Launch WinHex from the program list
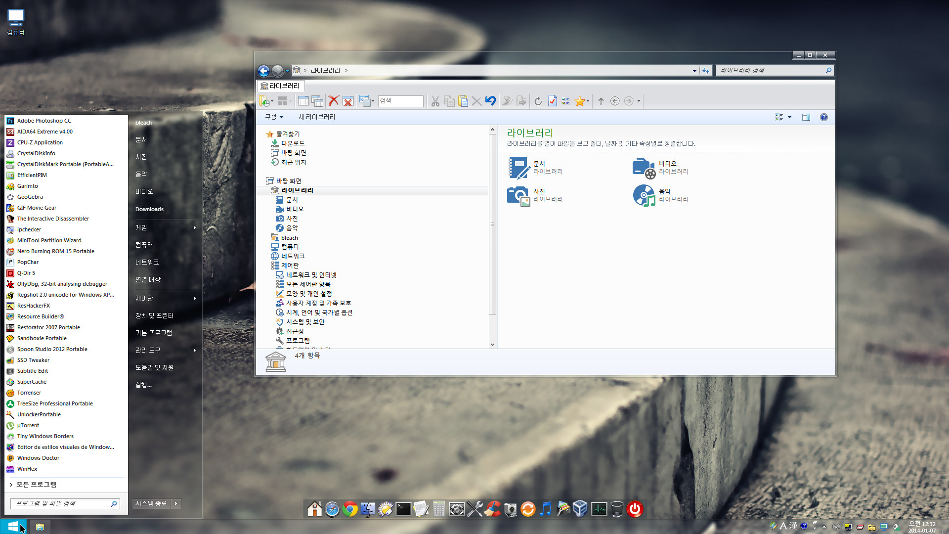Screen dimensions: 949x534 (x=27, y=469)
